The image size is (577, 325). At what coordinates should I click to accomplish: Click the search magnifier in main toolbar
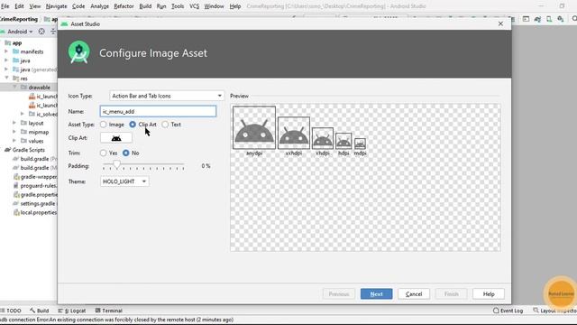coord(574,18)
